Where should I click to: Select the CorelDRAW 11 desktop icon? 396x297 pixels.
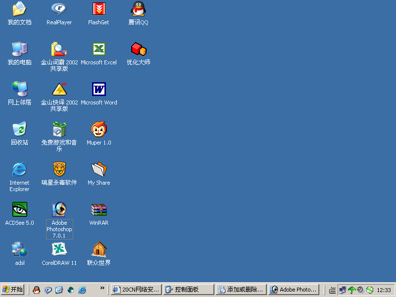[x=59, y=249]
